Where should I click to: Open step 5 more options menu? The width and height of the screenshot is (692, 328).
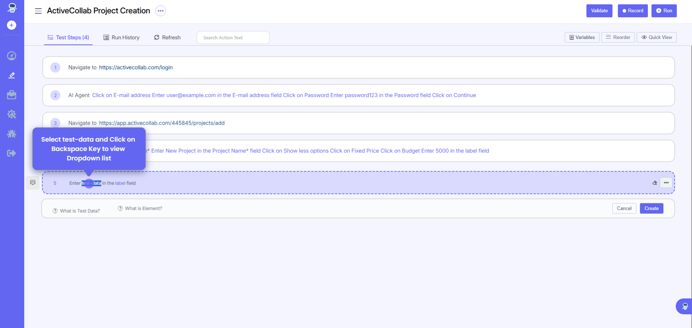[x=666, y=183]
